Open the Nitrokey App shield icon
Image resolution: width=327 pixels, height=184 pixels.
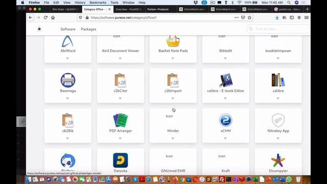(278, 120)
